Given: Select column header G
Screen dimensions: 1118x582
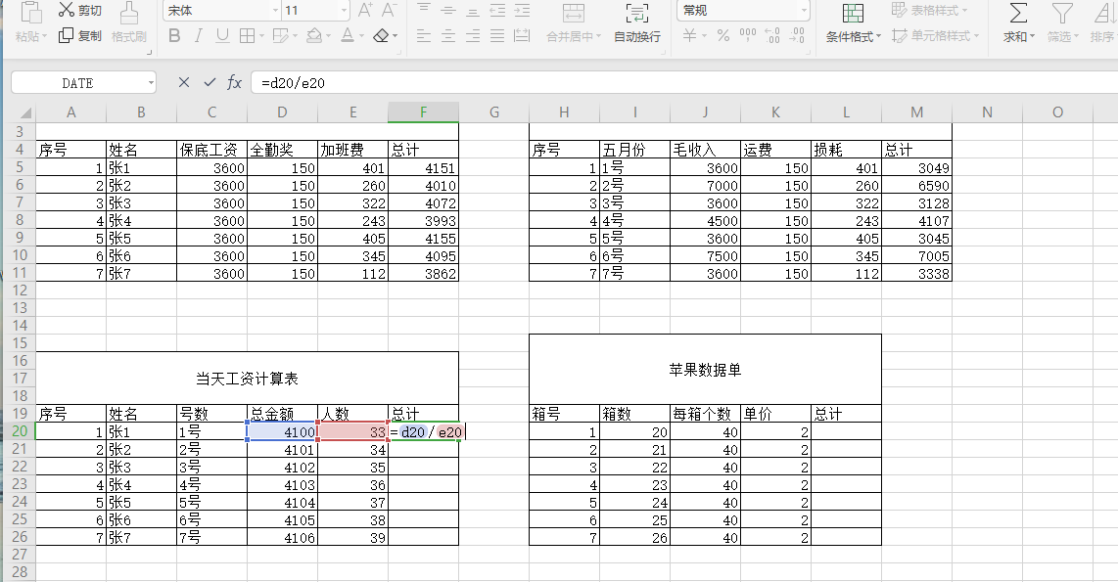Looking at the screenshot, I should click(x=493, y=112).
